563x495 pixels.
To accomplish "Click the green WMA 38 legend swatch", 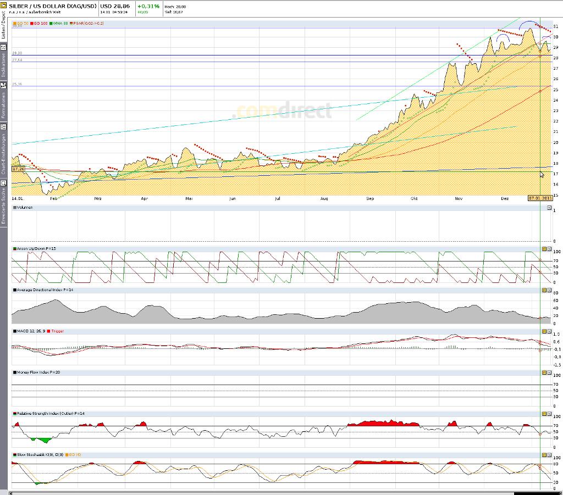I will (x=51, y=23).
